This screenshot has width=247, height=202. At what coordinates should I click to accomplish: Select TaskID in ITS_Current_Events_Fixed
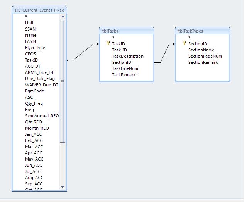(x=31, y=60)
